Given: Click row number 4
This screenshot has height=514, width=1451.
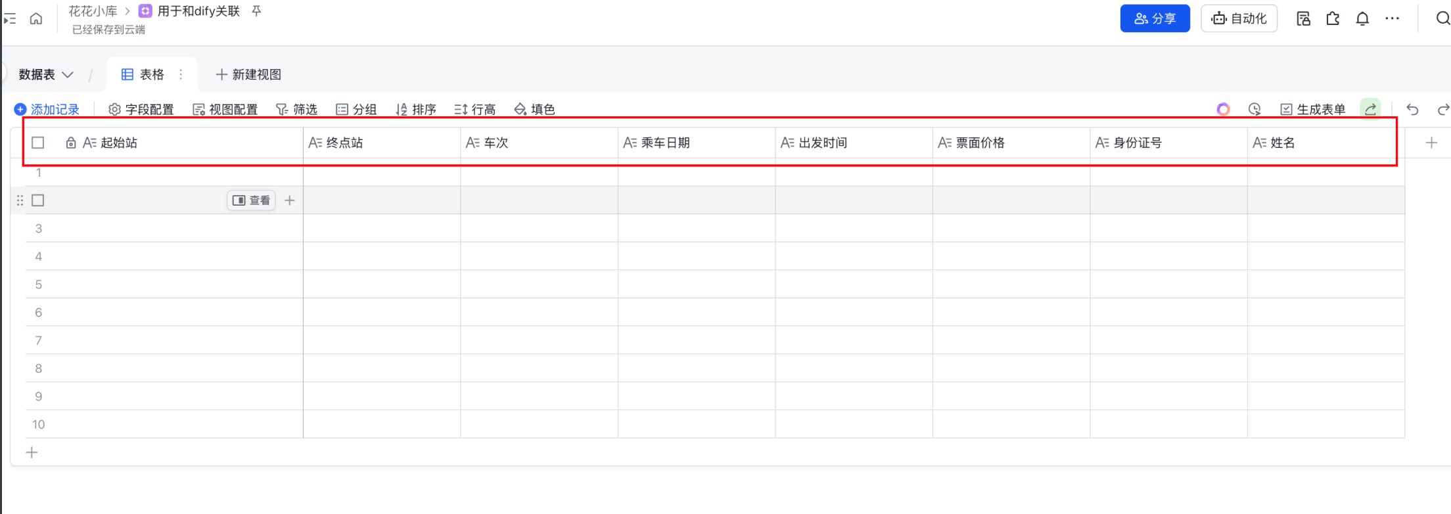Looking at the screenshot, I should point(39,256).
